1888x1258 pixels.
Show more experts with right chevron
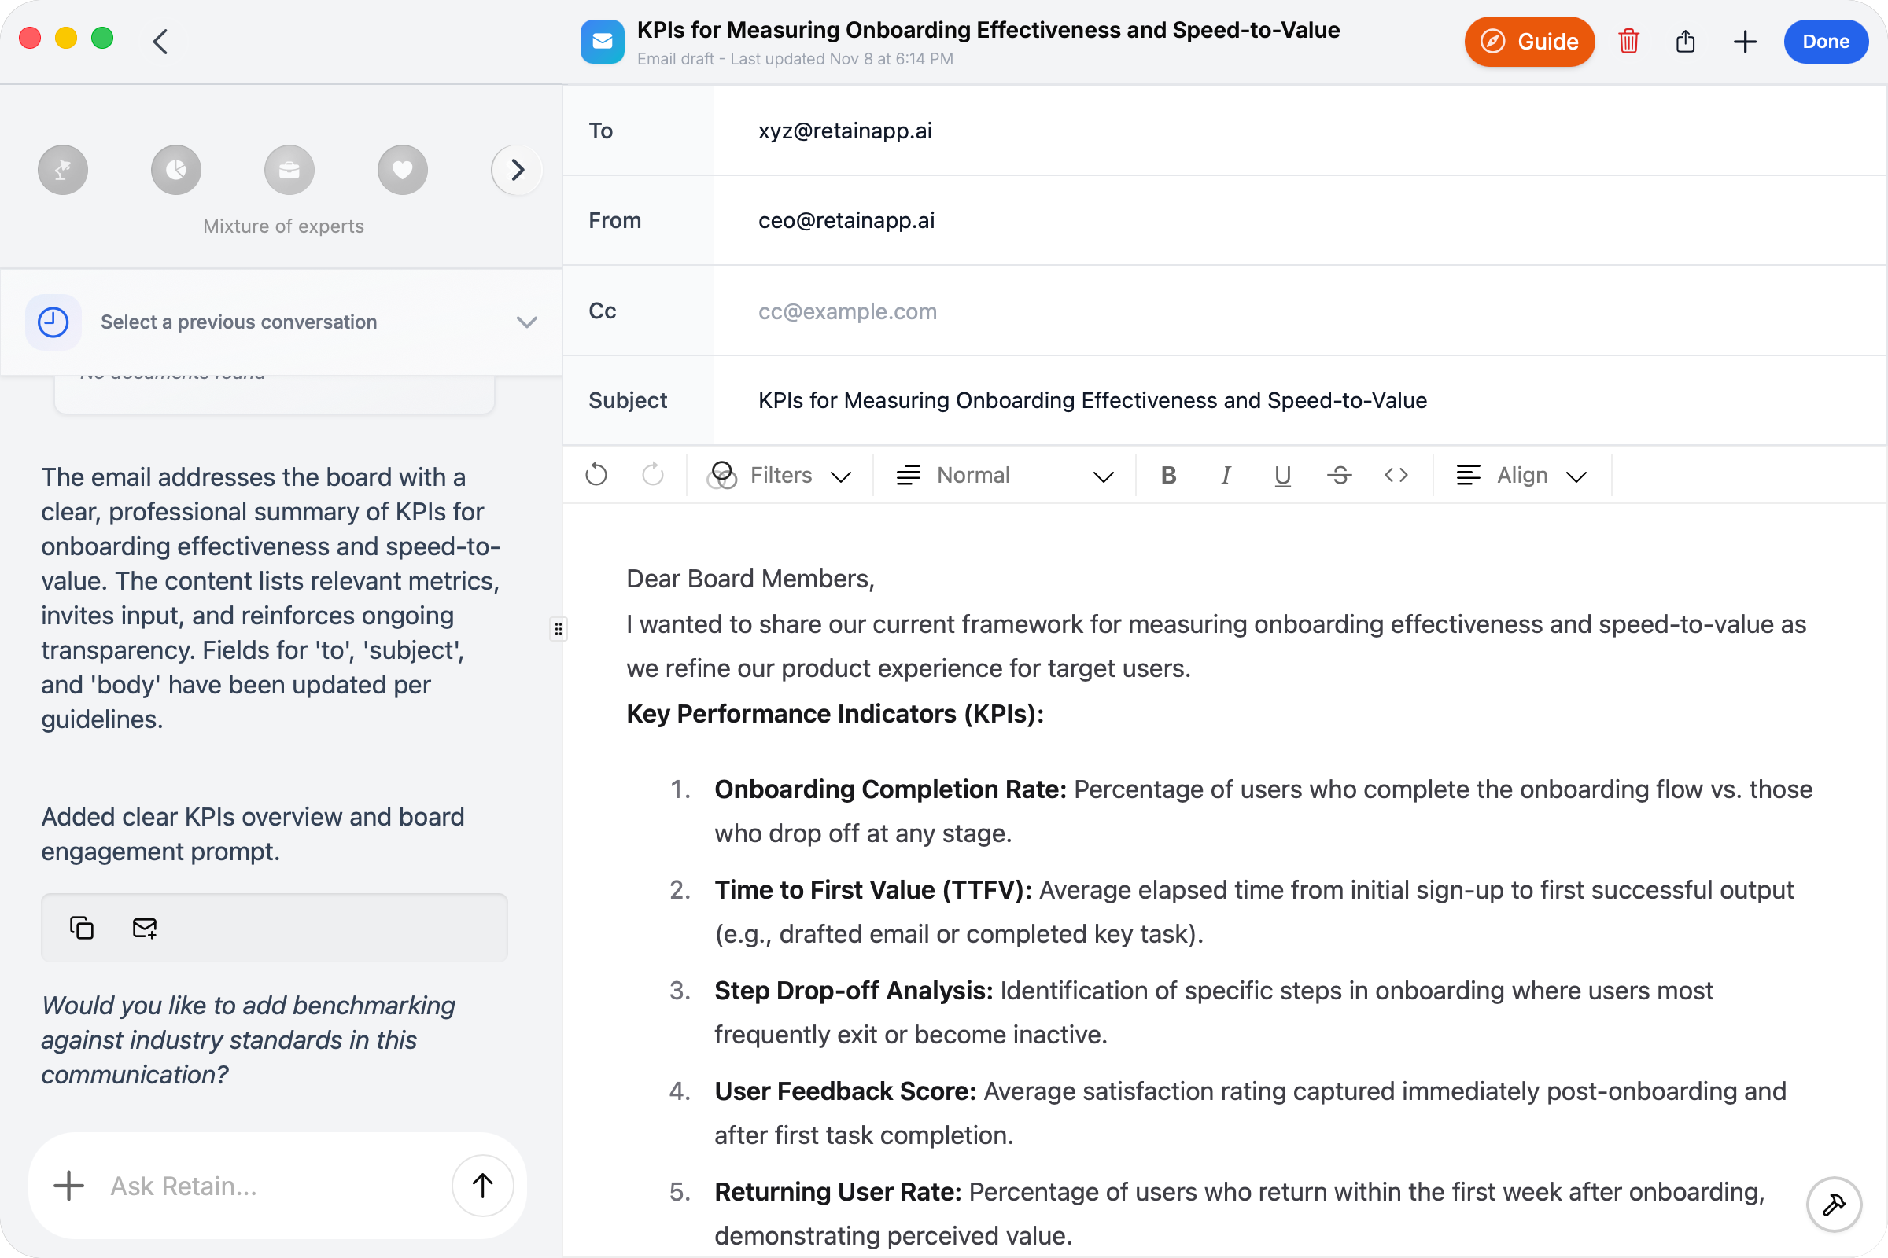(x=517, y=169)
